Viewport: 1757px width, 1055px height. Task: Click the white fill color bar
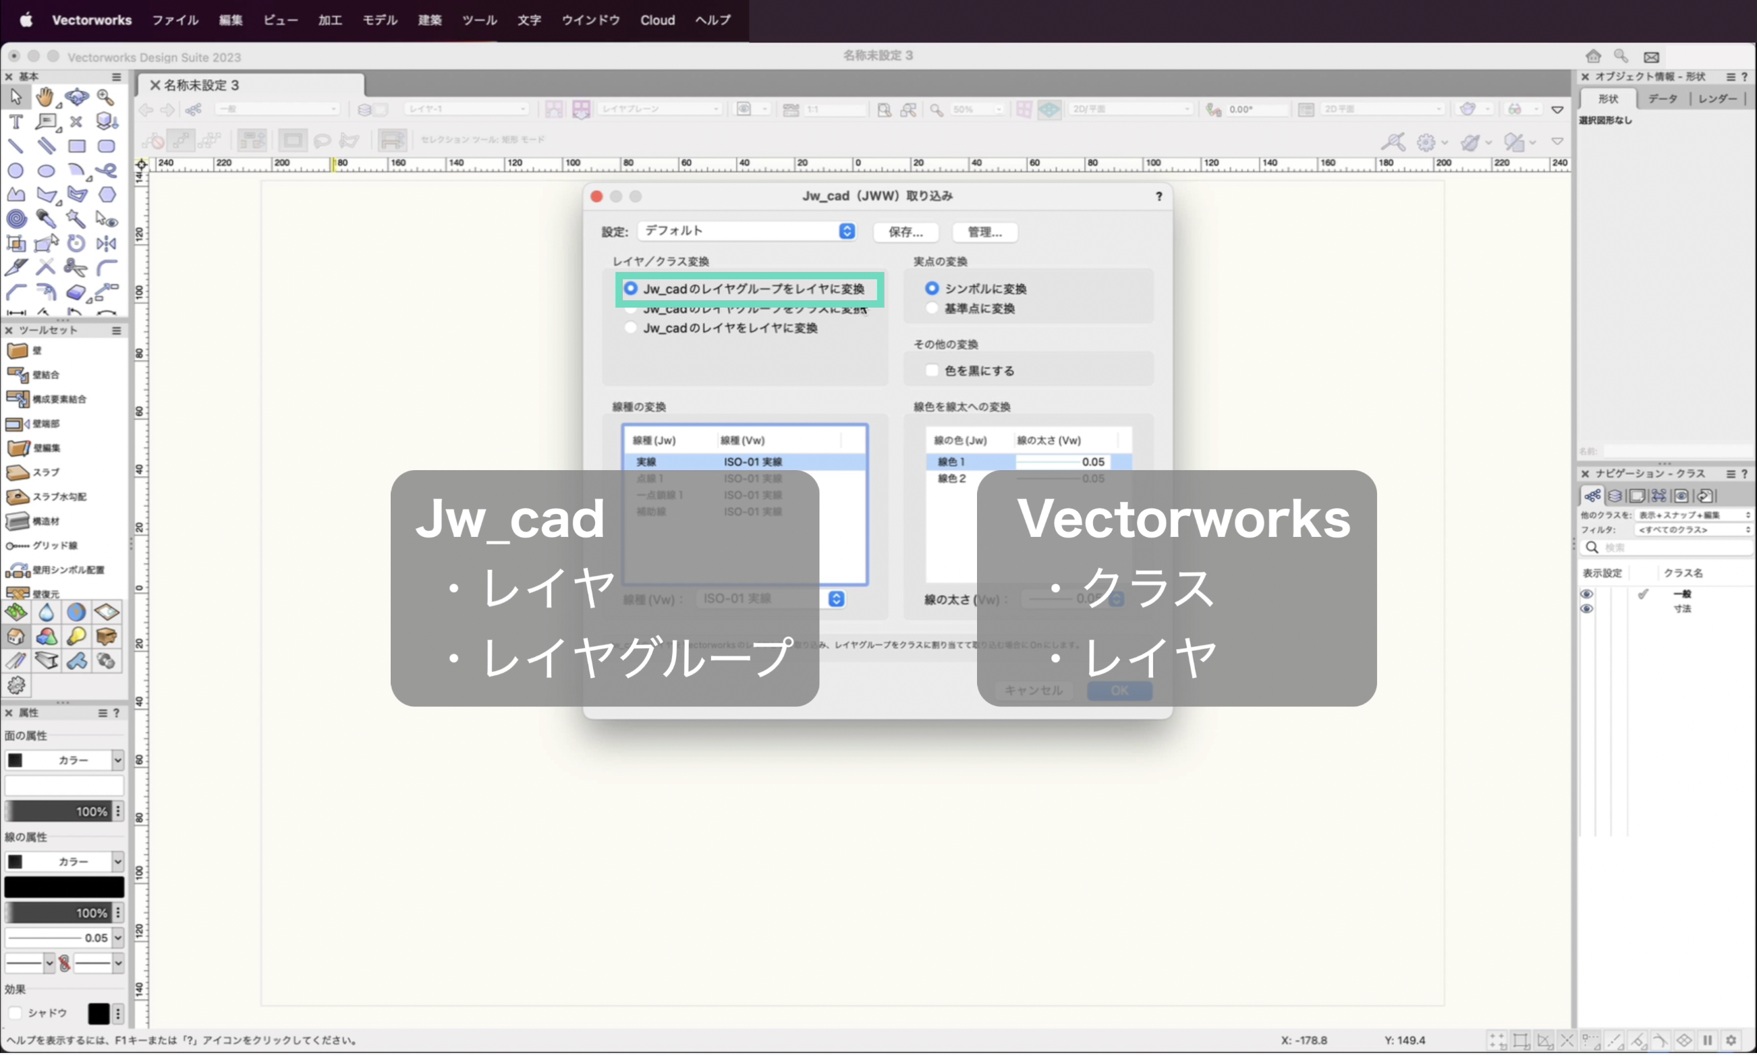[x=64, y=785]
